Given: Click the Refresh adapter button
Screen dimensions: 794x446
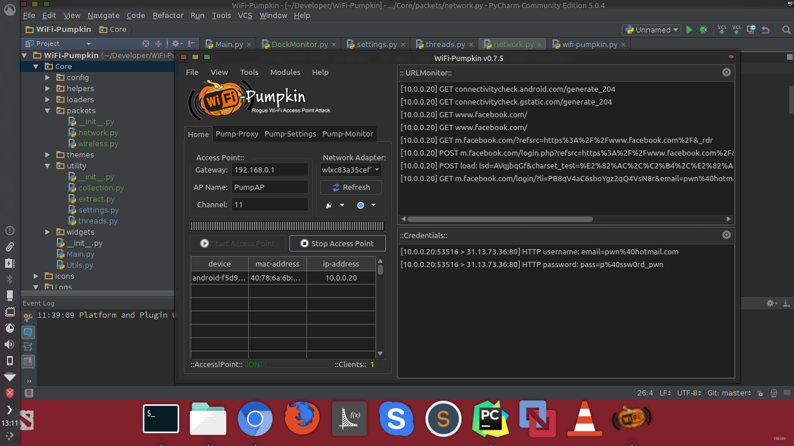Looking at the screenshot, I should 351,187.
